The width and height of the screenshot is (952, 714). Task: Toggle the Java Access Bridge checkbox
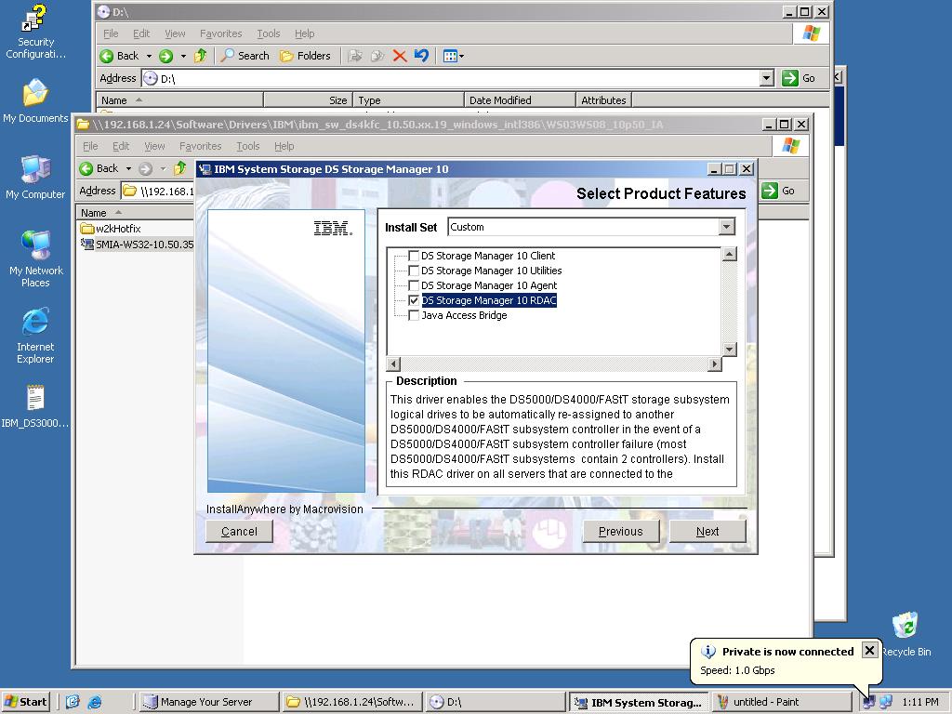(x=415, y=315)
